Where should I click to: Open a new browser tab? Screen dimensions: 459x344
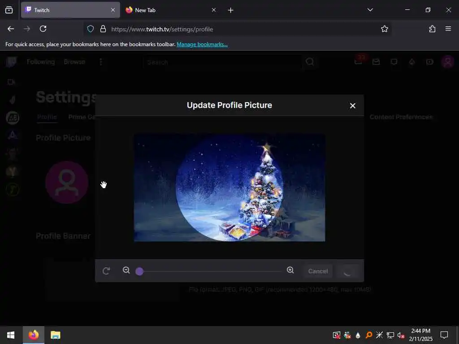click(x=230, y=10)
